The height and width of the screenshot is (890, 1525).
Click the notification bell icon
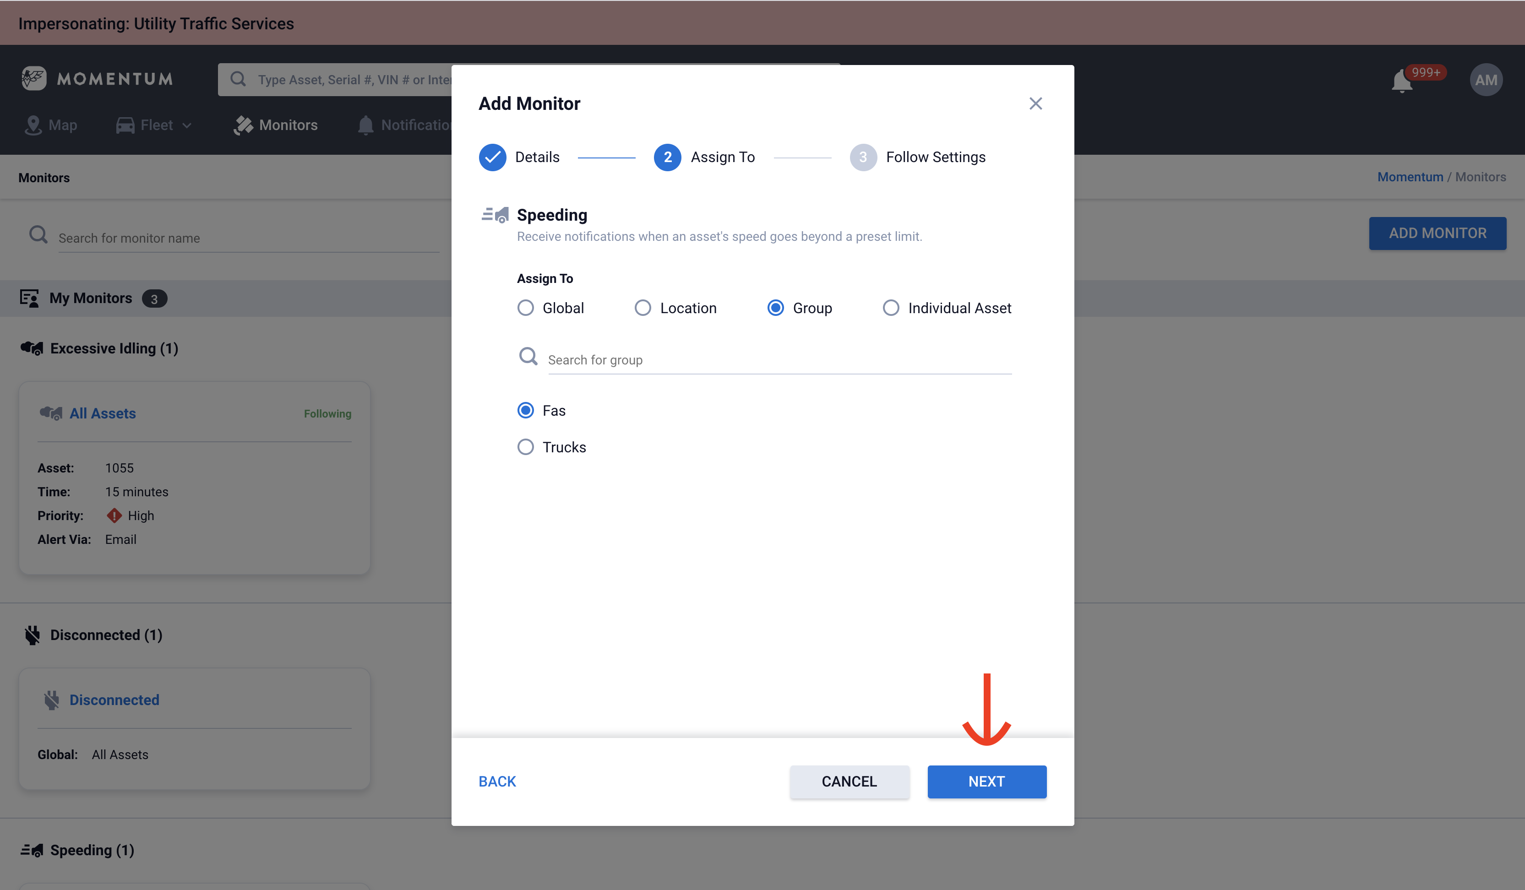(x=1401, y=81)
